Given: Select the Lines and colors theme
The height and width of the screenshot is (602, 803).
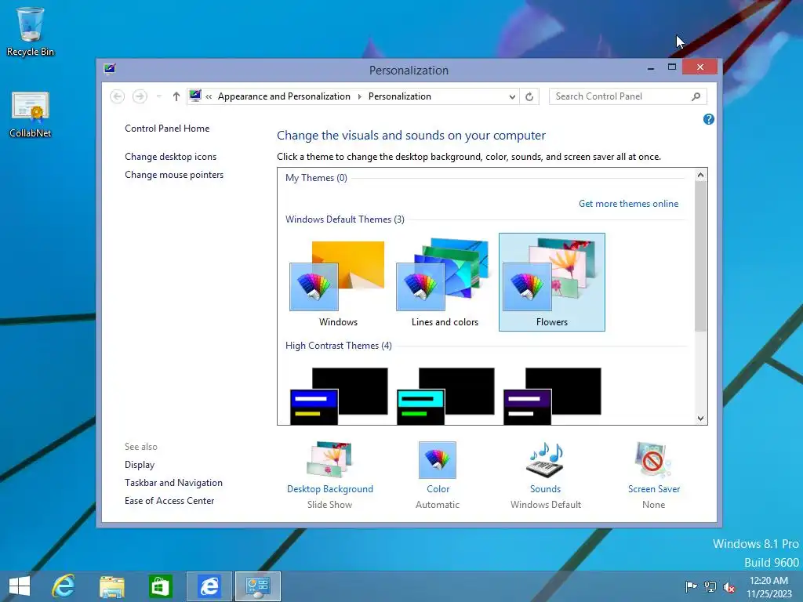Looking at the screenshot, I should [x=445, y=282].
